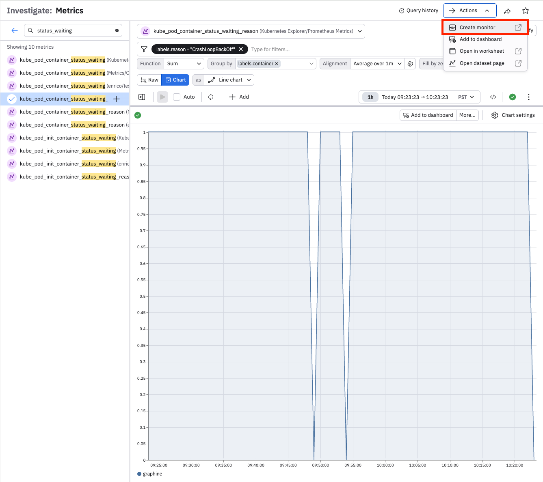Open the code view icon
Image resolution: width=543 pixels, height=482 pixels.
click(493, 97)
